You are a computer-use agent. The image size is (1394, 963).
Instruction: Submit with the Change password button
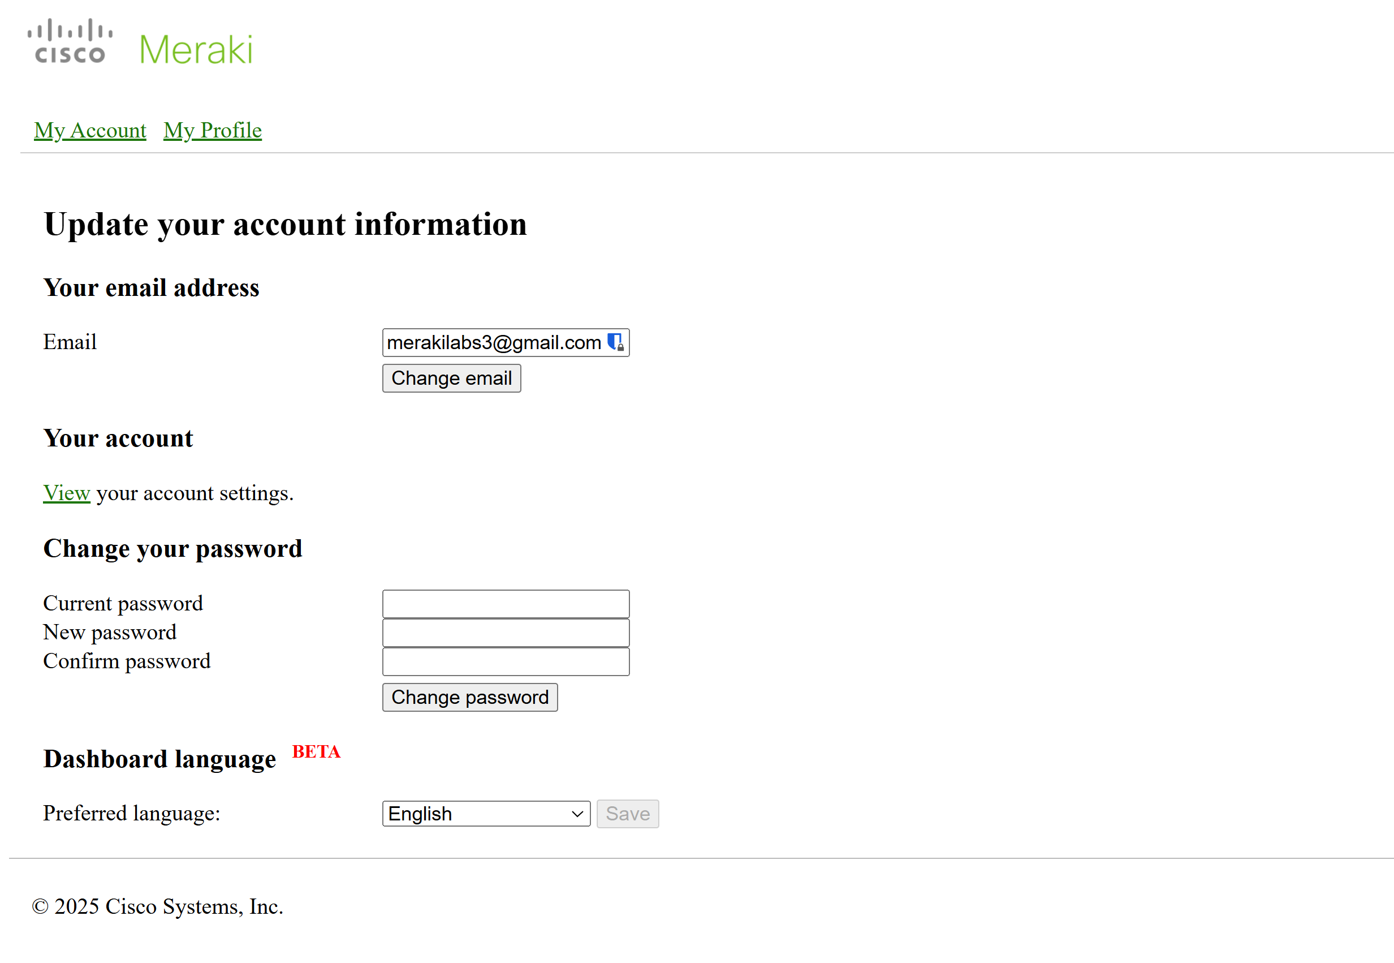click(x=470, y=698)
